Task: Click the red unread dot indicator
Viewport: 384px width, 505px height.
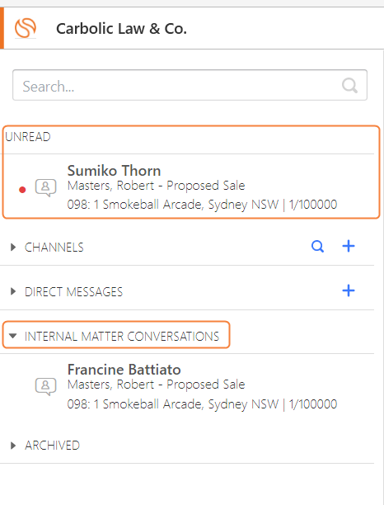Action: 22,190
